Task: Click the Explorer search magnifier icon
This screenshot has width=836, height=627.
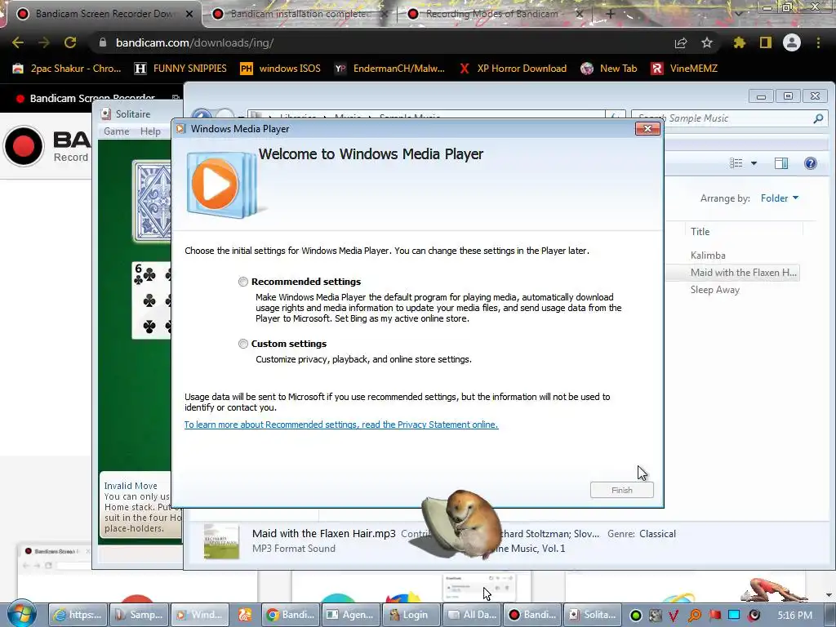Action: 818,118
